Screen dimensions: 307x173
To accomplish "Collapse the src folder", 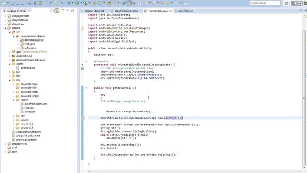I will coord(10,32).
